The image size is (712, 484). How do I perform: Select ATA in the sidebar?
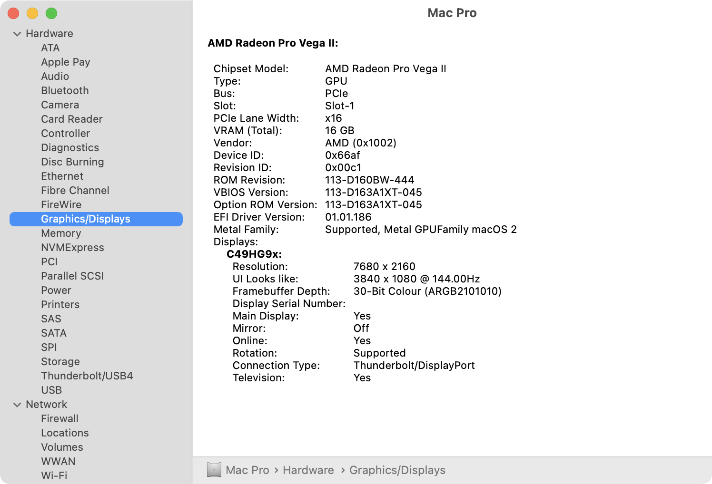coord(50,48)
